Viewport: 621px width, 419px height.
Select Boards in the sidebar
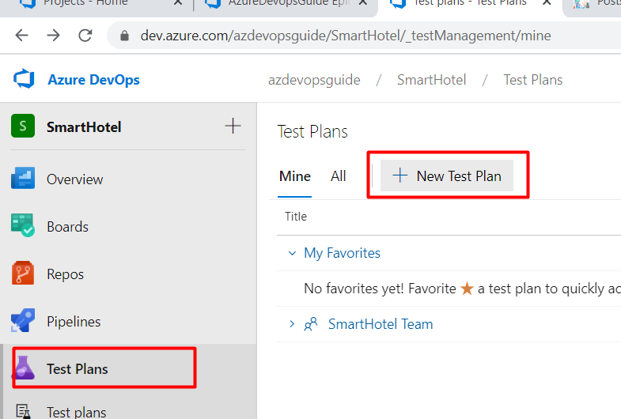68,227
